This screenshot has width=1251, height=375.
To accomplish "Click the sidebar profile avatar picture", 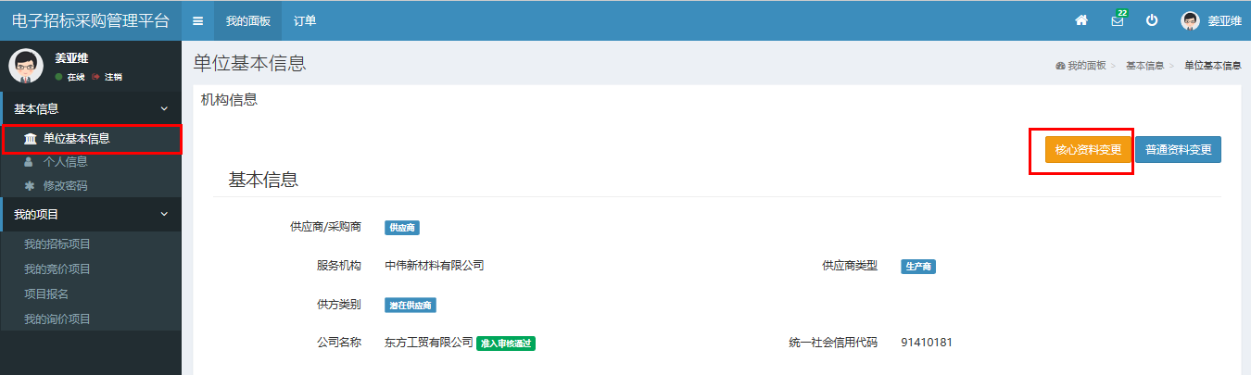I will click(26, 67).
